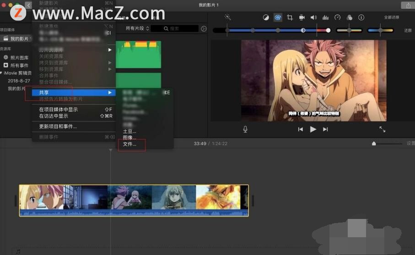The height and width of the screenshot is (255, 415).
Task: Open the cropping tool
Action: [x=290, y=17]
